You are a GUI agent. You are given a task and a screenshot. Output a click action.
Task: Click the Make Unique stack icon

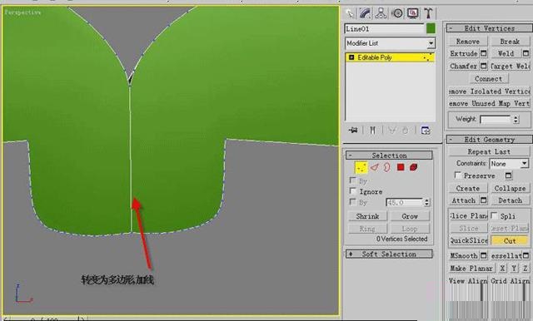[x=392, y=131]
